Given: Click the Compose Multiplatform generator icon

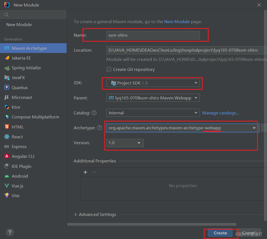Looking at the screenshot, I should pos(7,117).
